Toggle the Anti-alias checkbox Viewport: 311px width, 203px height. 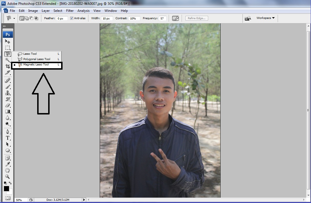point(72,18)
